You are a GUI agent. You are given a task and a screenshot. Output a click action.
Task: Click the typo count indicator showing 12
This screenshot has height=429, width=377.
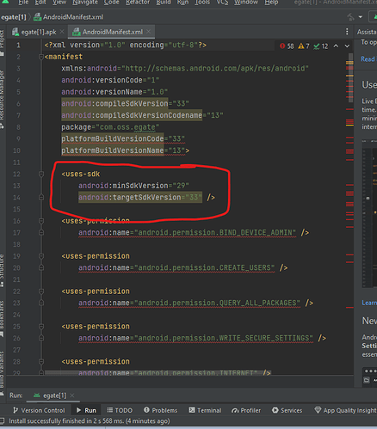[321, 46]
